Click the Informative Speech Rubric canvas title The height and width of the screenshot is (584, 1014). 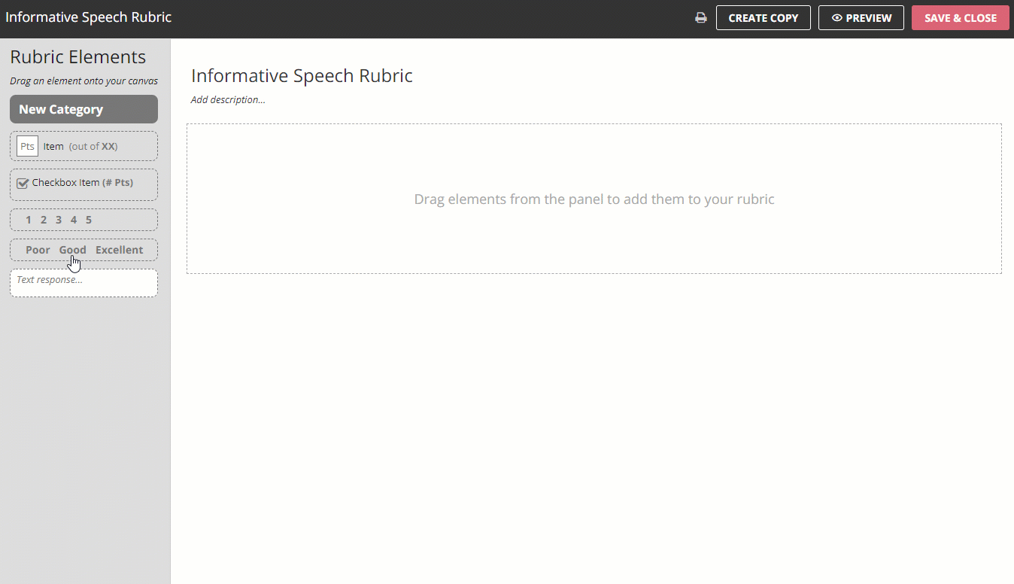(x=302, y=75)
